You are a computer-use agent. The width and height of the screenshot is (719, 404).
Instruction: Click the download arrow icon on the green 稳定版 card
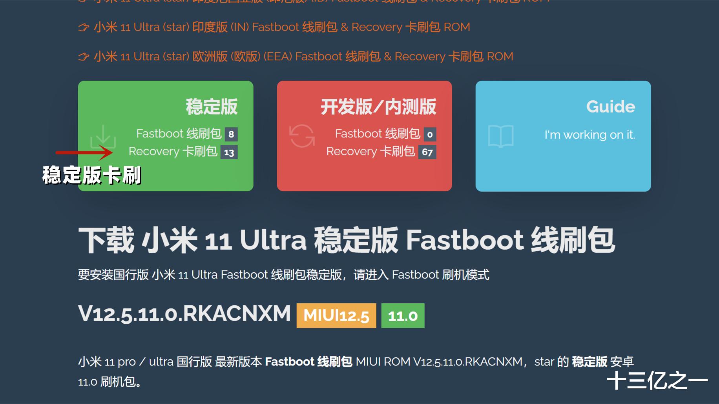[x=104, y=135]
